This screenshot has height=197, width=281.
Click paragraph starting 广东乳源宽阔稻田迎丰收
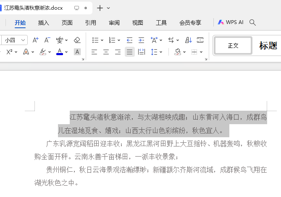pos(151,150)
